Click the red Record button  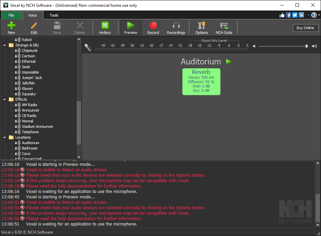pyautogui.click(x=153, y=28)
